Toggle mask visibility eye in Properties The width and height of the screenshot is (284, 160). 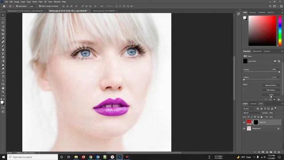(274, 100)
